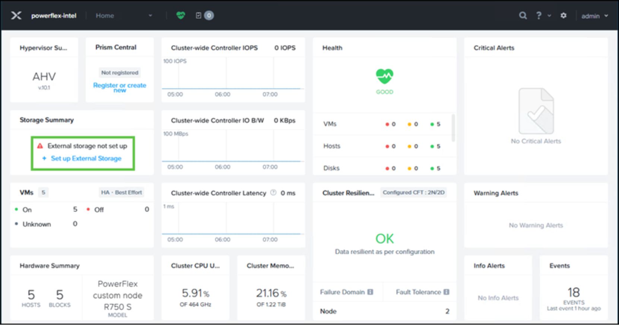
Task: Click the AHV hypervisor version text
Action: tap(44, 88)
